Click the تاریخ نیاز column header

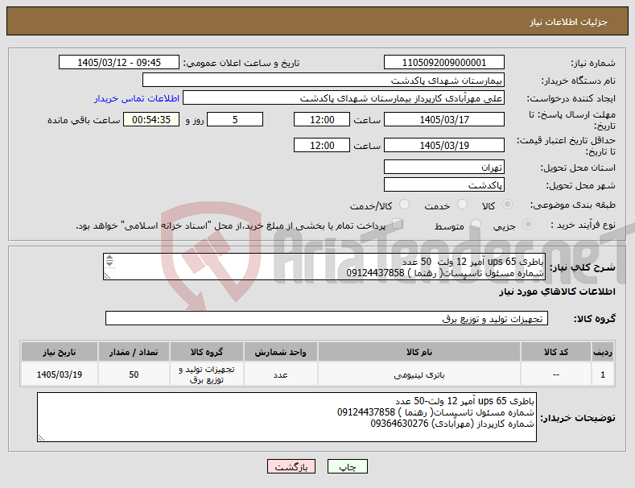tap(59, 352)
